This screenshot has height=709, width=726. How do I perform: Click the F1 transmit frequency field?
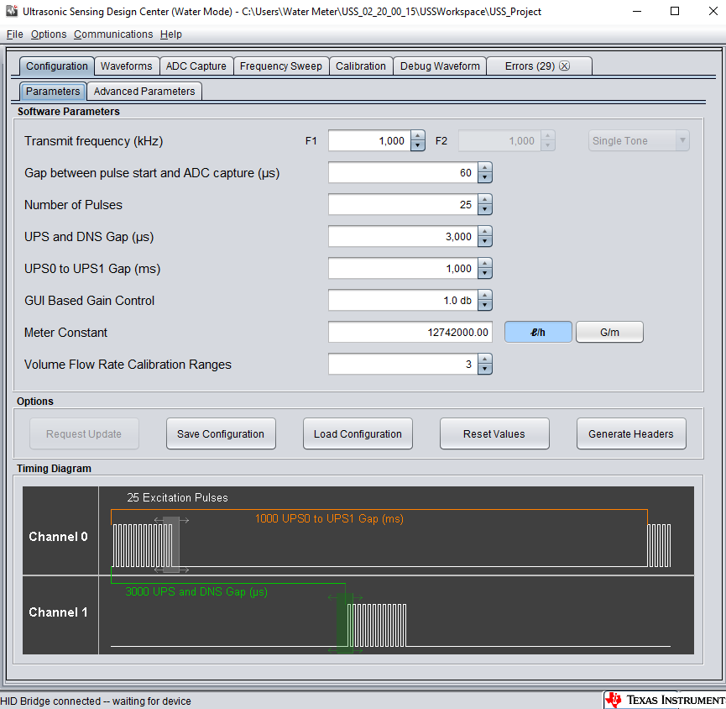point(370,141)
